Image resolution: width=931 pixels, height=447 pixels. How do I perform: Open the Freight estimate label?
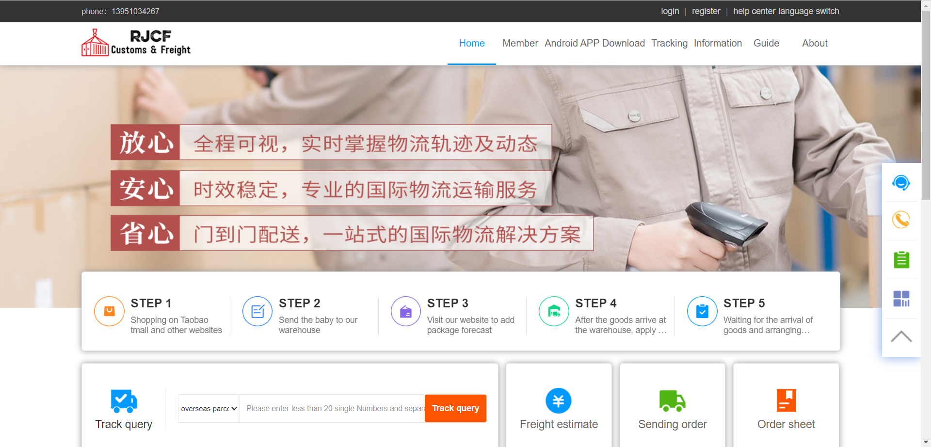559,424
